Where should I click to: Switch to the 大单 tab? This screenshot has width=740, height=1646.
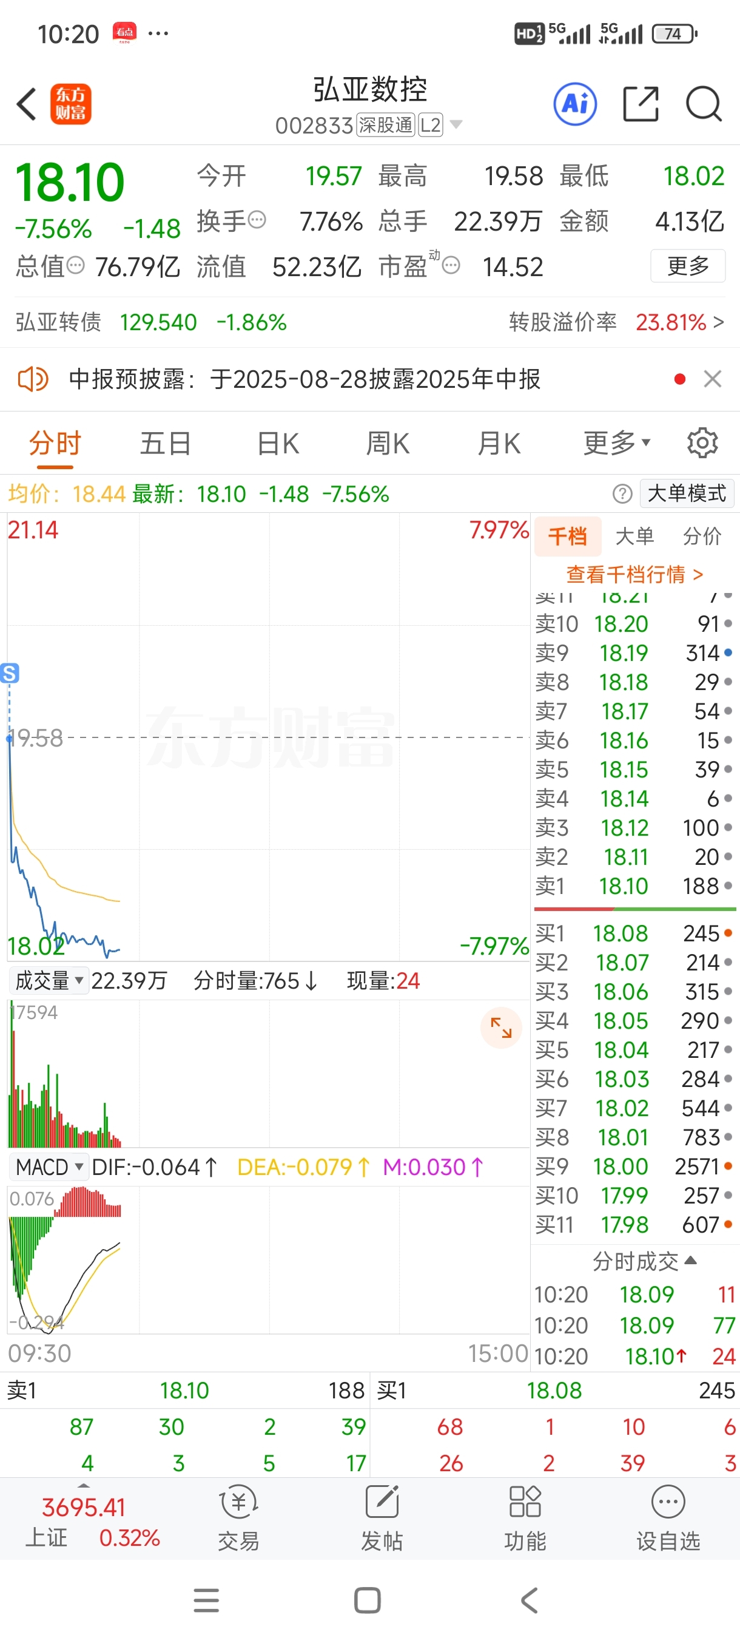[634, 536]
